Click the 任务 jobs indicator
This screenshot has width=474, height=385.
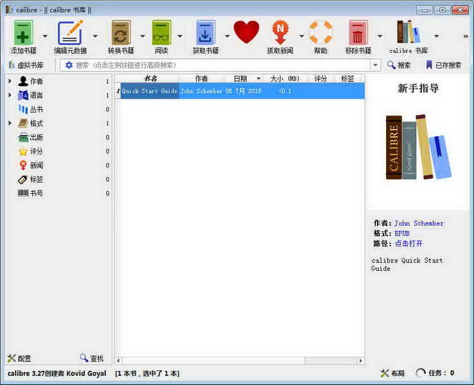[435, 373]
